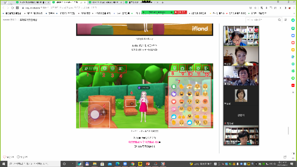
Task: Click the blog search magnifier icon
Action: point(280,20)
